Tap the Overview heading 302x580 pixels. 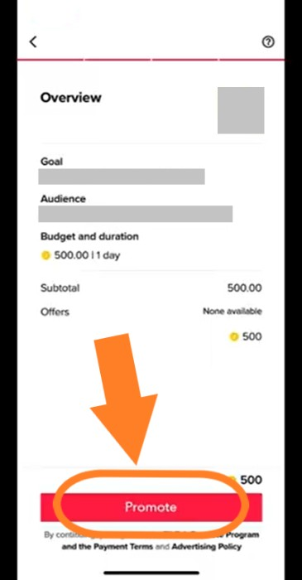click(x=70, y=98)
